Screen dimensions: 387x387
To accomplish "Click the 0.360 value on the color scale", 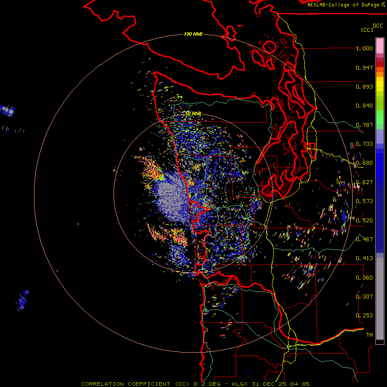I will point(364,278).
